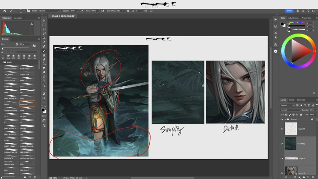Go to the Home screen icon
The image size is (318, 179).
pyautogui.click(x=5, y=11)
